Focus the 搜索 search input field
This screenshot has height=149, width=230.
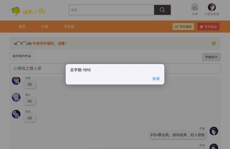point(111,10)
